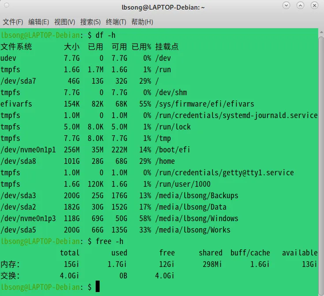The width and height of the screenshot is (324, 296).
Task: Click the 'df -h' command text
Action: [x=105, y=35]
